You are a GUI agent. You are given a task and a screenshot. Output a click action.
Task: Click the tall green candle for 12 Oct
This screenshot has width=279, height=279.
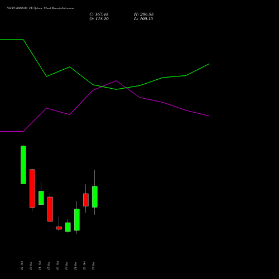(x=23, y=165)
